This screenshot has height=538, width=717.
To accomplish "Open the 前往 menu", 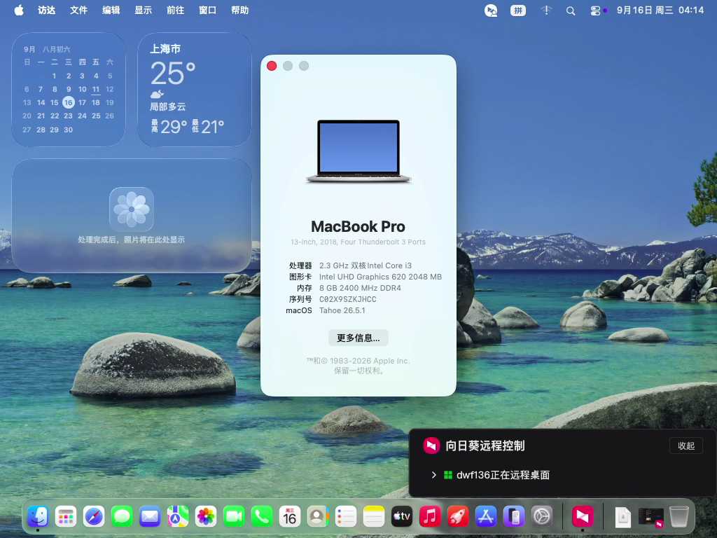I will (x=175, y=10).
